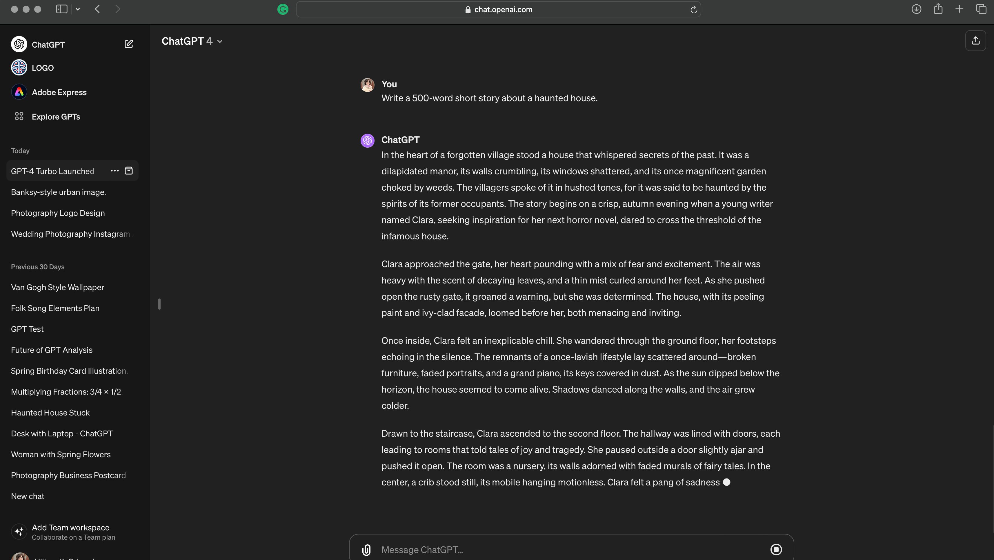The width and height of the screenshot is (994, 560).
Task: Collapse the ChatGPT sidebar handle
Action: (159, 304)
